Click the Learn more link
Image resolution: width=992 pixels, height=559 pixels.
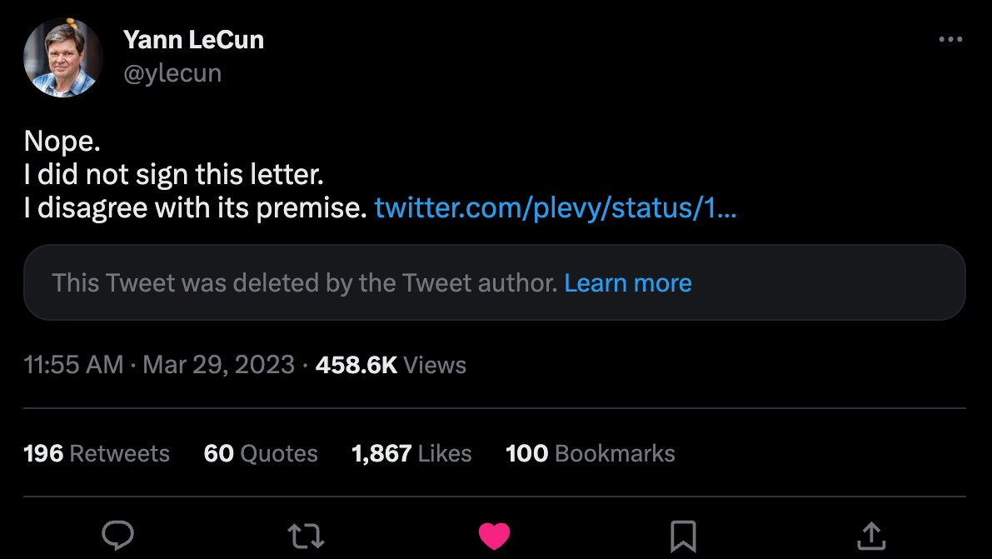[628, 283]
